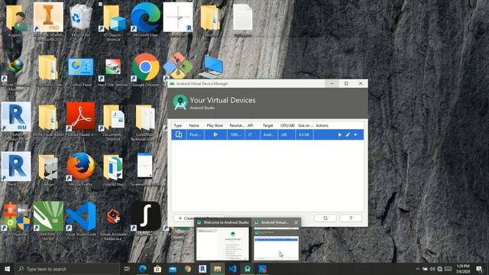
Task: Open File Explorer from taskbar
Action: coord(217,269)
